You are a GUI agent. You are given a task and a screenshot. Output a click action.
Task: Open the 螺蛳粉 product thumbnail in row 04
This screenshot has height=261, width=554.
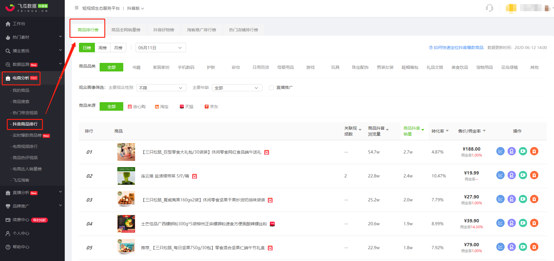point(126,224)
